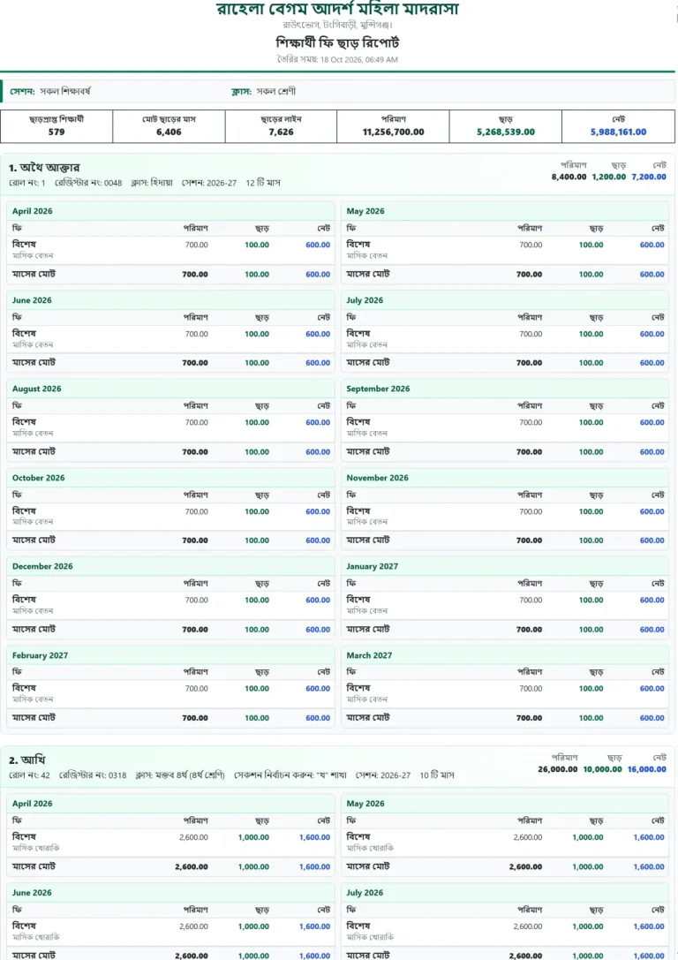The width and height of the screenshot is (678, 960).
Task: Click the summary discount total 5,268,539.00
Action: click(x=506, y=132)
